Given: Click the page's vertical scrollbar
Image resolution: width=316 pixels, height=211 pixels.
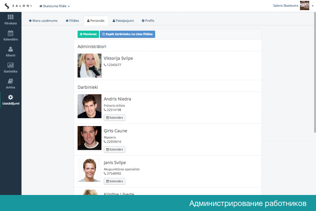Looking at the screenshot, I should tap(315, 72).
